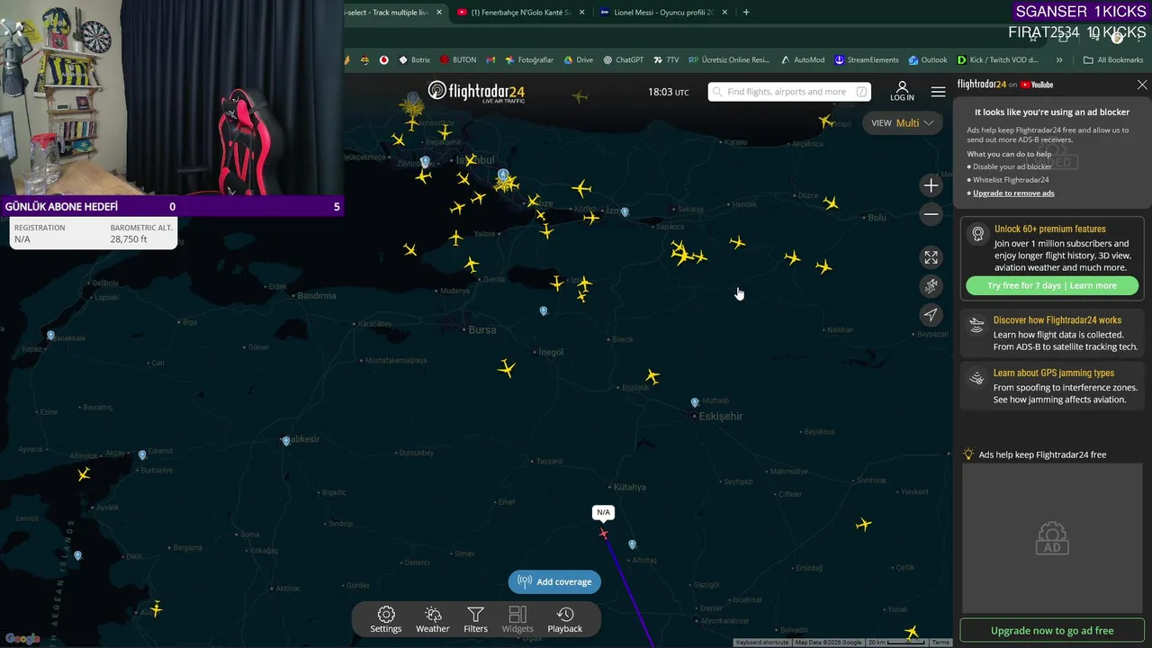Open the Widgets panel
The height and width of the screenshot is (648, 1152).
point(517,619)
